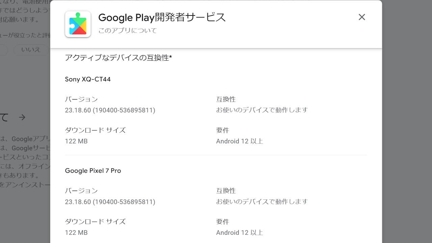Select the Google Pixel 7 Pro device entry
Viewport: 432px width, 243px height.
tap(93, 171)
